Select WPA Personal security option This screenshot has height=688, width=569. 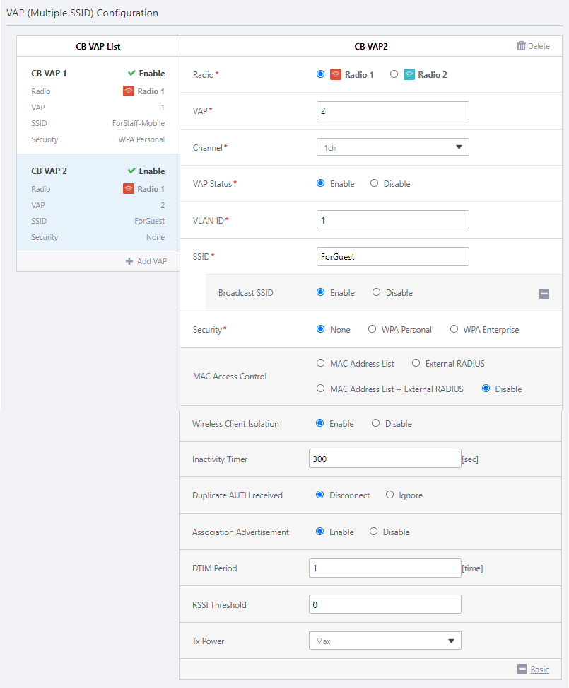372,329
